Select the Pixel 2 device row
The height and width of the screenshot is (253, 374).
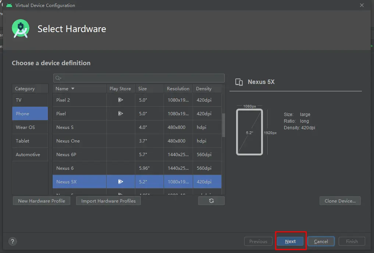[137, 100]
